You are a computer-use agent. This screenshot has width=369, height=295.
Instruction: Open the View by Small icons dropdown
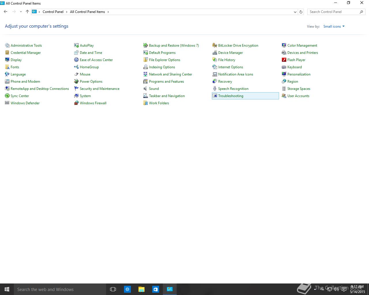[x=334, y=27]
